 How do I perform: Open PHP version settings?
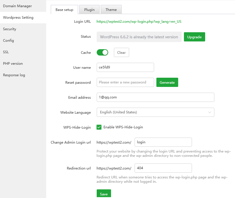[13, 64]
